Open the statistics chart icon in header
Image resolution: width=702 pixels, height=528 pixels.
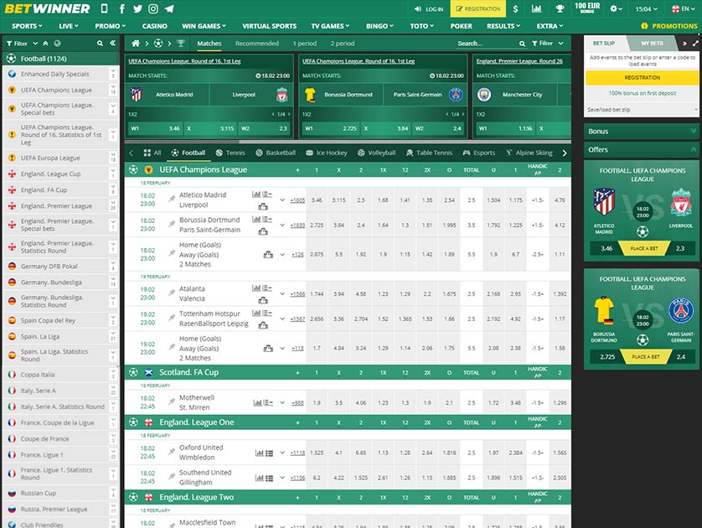coord(536,8)
